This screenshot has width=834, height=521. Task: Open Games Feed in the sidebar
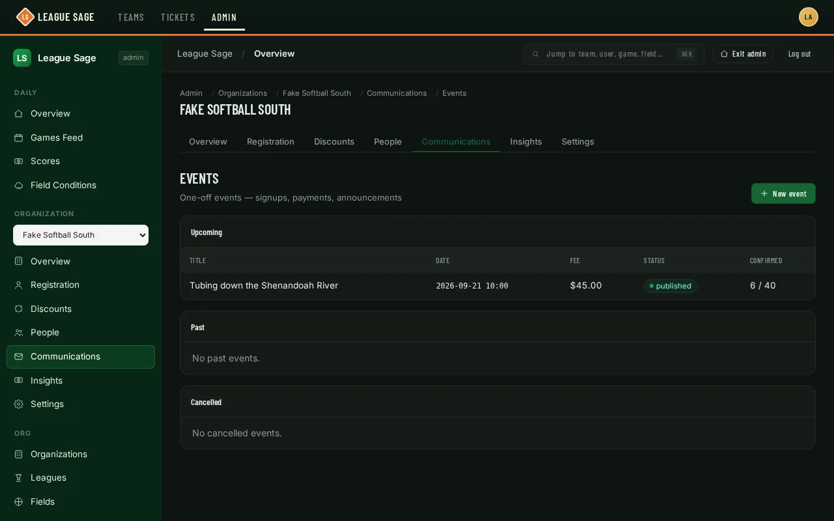click(81, 137)
